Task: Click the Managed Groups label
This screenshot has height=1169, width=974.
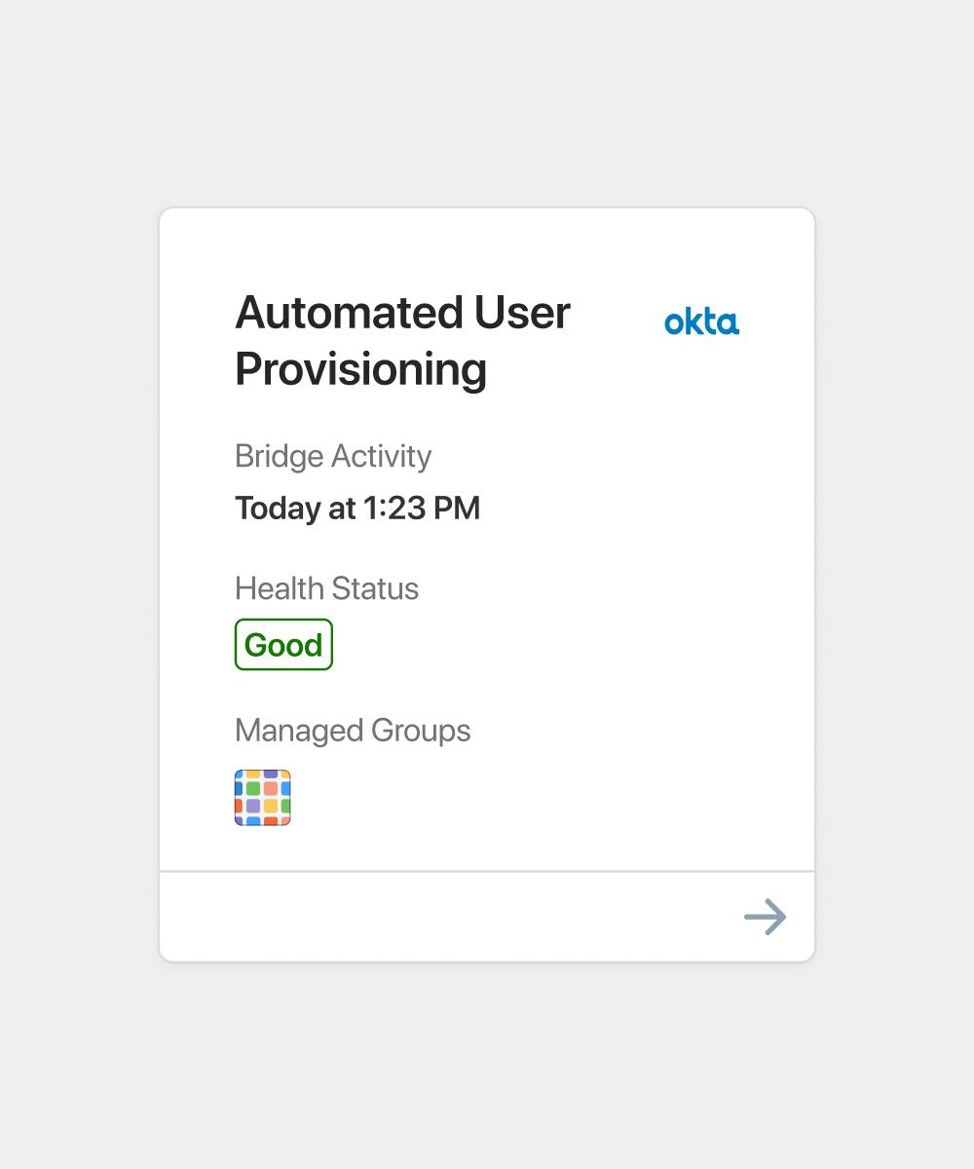Action: [353, 731]
